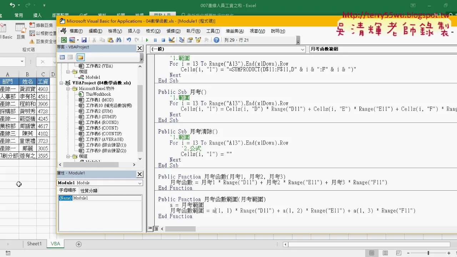Open the 格式(O) menu

153,31
